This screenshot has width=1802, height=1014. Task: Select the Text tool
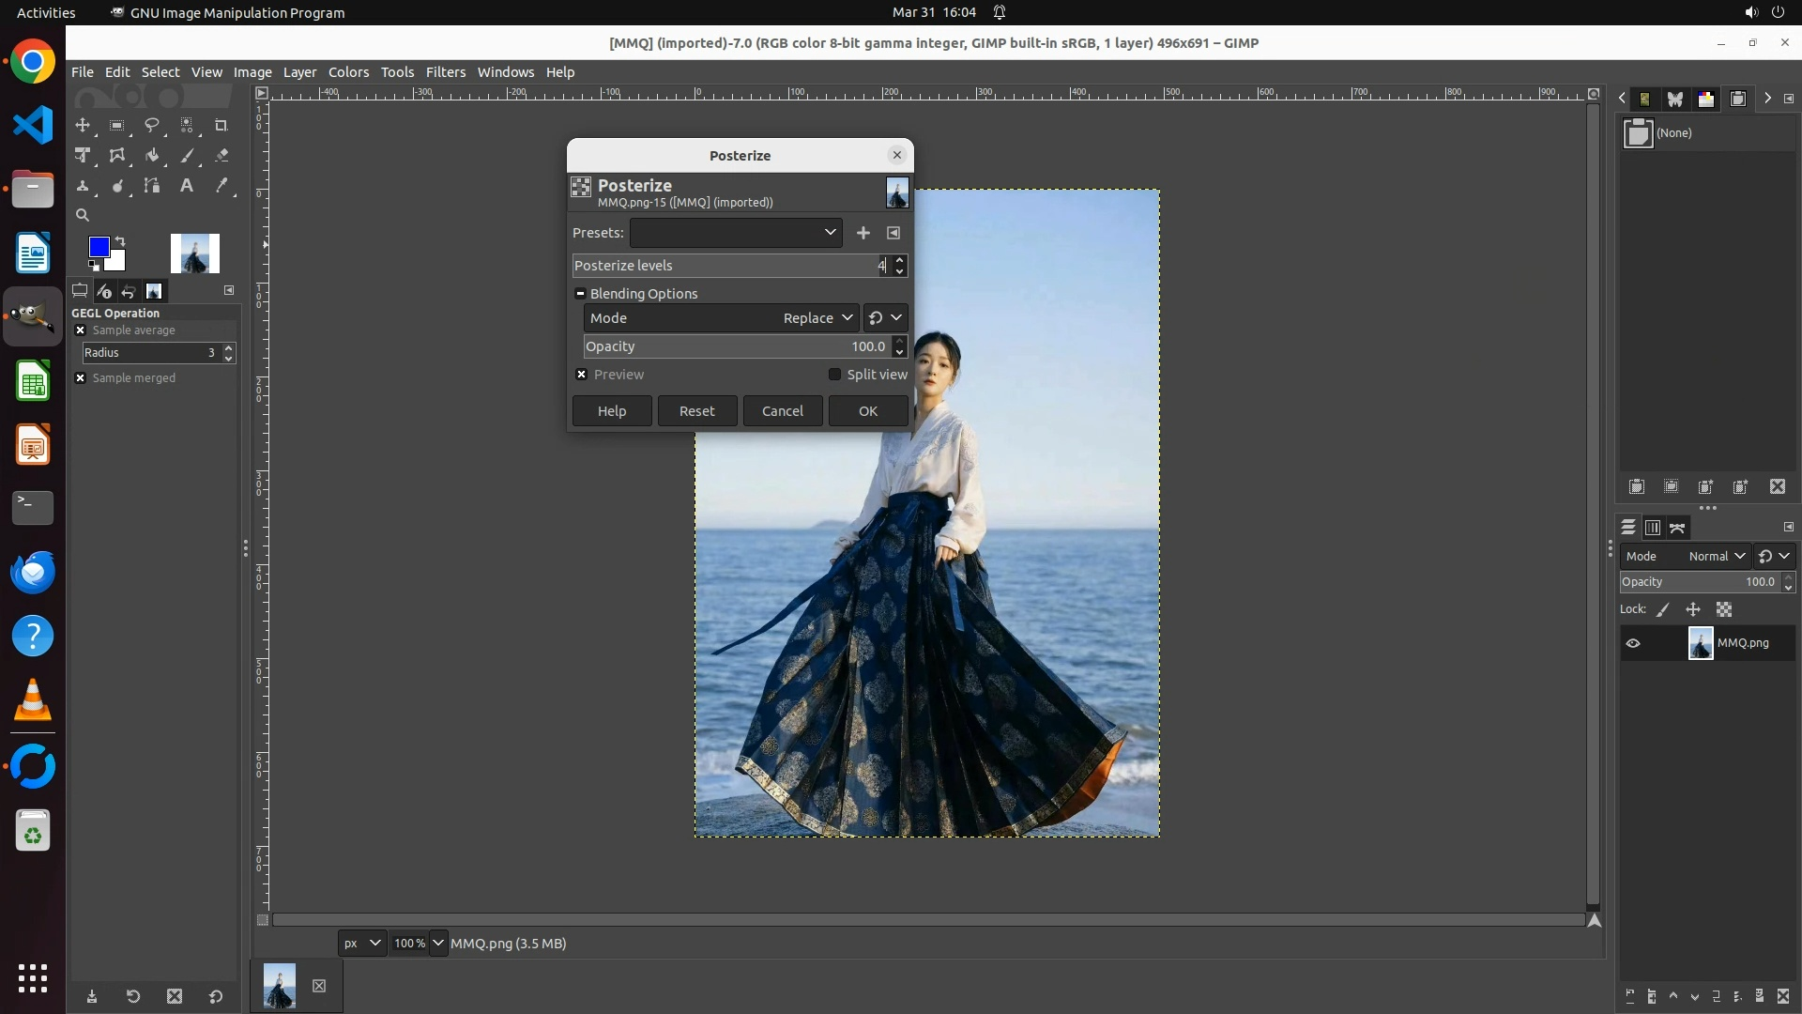tap(187, 186)
